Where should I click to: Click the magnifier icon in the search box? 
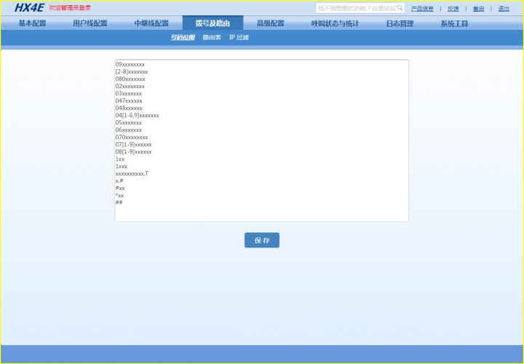[400, 8]
